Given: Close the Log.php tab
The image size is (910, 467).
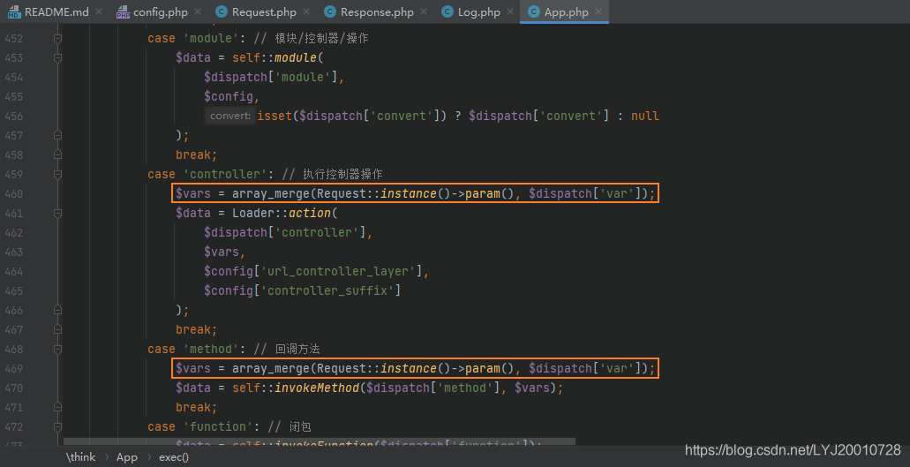Looking at the screenshot, I should pos(510,11).
